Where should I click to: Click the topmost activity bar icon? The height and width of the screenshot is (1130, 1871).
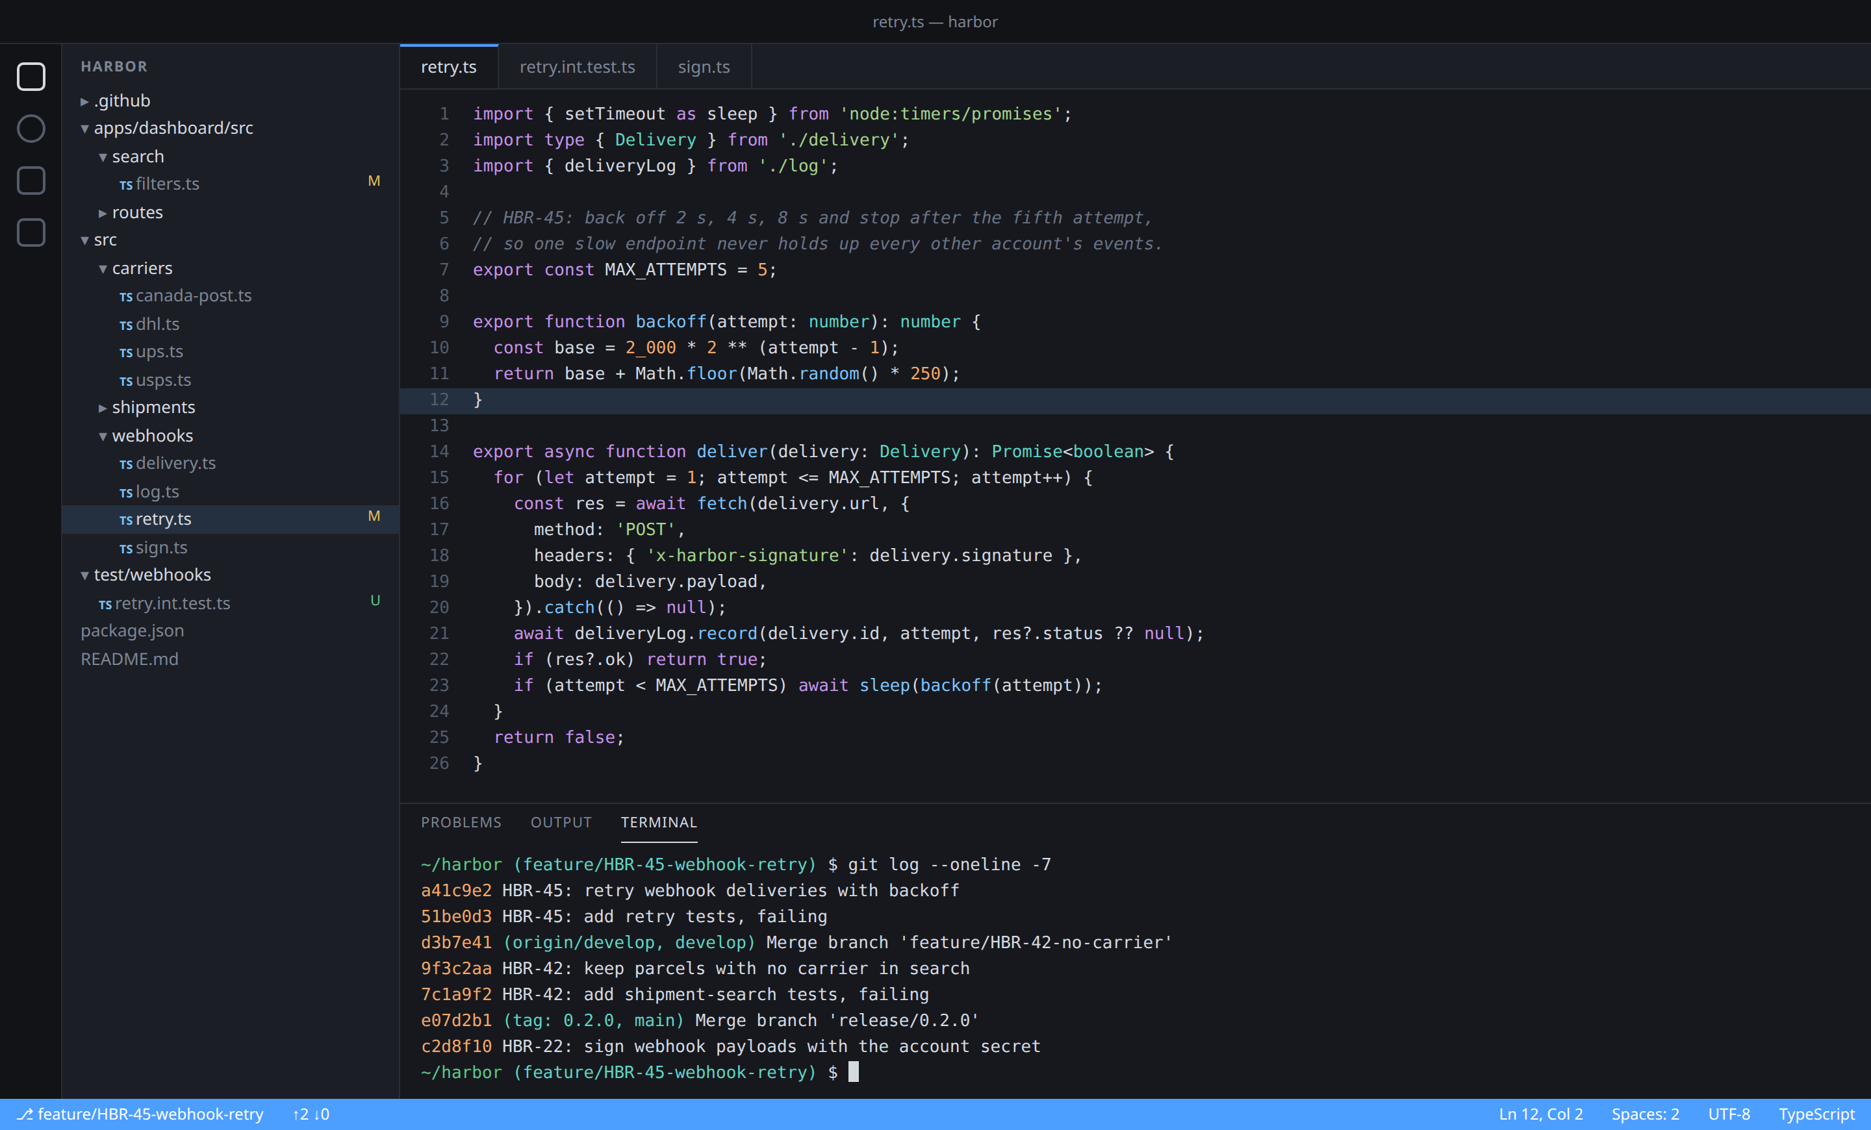tap(31, 77)
